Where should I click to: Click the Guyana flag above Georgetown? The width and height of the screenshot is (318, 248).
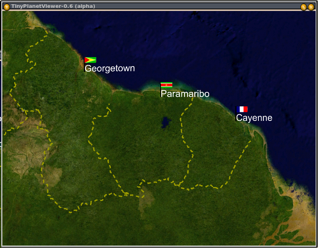[x=90, y=60]
